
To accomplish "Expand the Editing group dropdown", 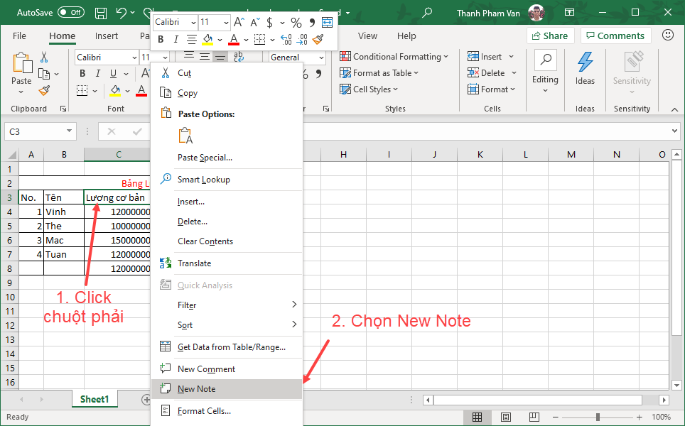I will click(x=545, y=90).
